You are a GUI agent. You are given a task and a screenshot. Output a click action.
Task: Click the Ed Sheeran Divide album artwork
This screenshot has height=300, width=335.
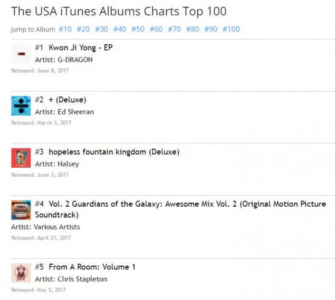point(21,105)
